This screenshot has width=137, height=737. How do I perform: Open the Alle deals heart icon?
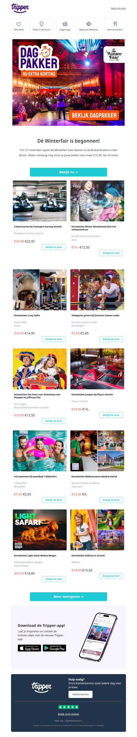[x=19, y=24]
